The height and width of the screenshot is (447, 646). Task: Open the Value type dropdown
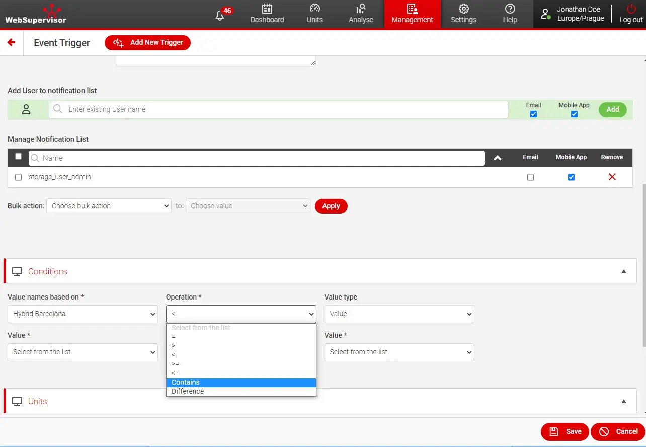399,314
